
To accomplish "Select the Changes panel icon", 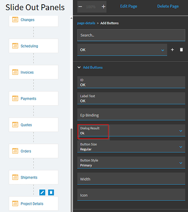I will [15, 20].
